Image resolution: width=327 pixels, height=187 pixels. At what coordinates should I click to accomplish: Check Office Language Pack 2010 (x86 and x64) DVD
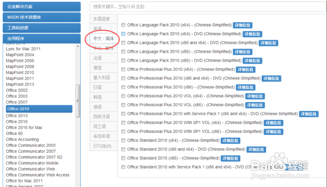click(123, 43)
